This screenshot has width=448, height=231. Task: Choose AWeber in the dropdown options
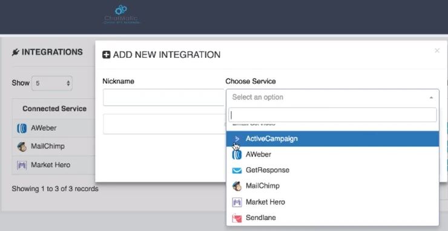coord(332,154)
